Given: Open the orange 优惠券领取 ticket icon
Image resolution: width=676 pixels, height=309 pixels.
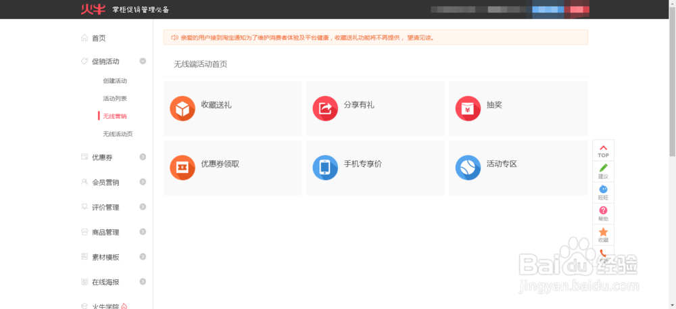Looking at the screenshot, I should click(x=183, y=168).
